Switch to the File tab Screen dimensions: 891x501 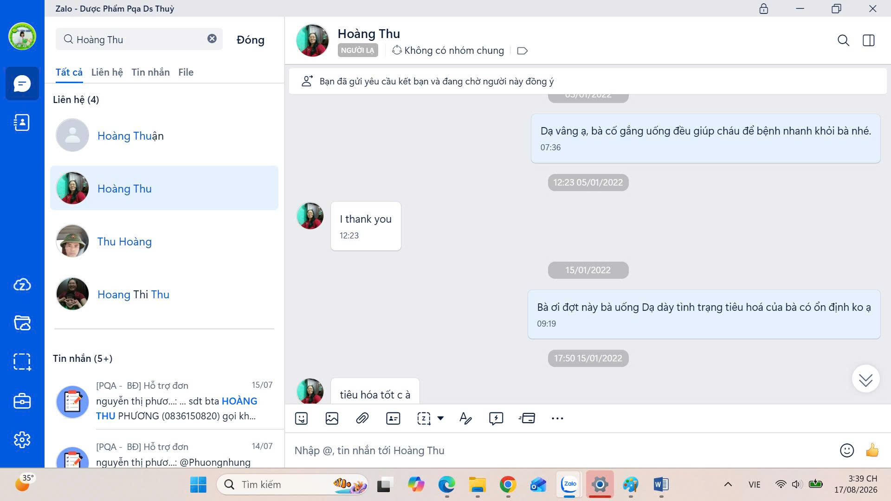point(186,72)
